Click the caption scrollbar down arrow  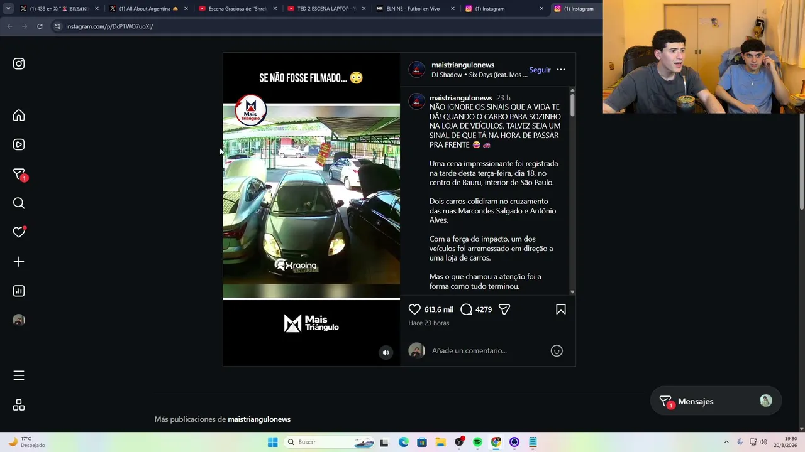pos(572,292)
